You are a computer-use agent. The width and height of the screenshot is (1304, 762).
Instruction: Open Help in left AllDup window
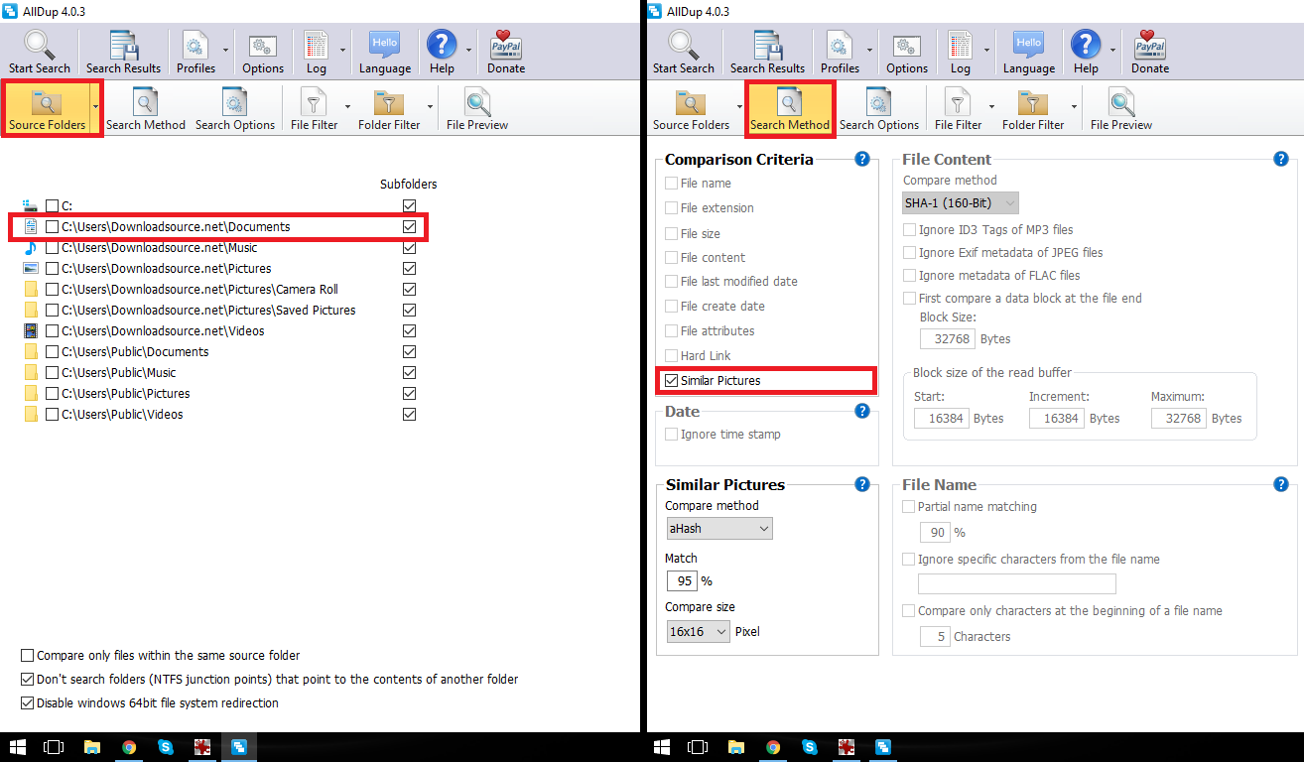442,53
